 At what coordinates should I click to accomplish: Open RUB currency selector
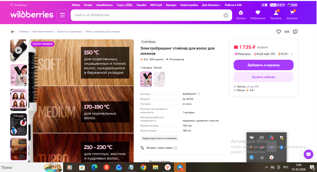tap(292, 5)
